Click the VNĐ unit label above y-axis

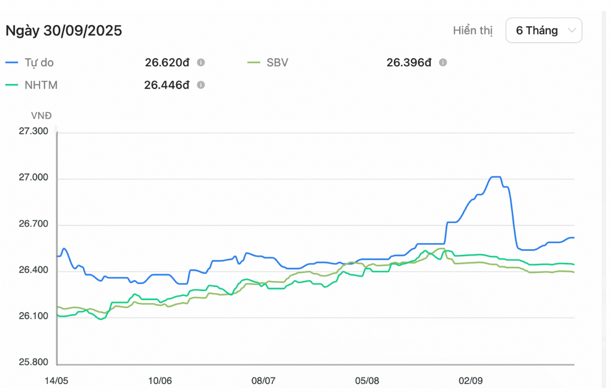pyautogui.click(x=41, y=115)
